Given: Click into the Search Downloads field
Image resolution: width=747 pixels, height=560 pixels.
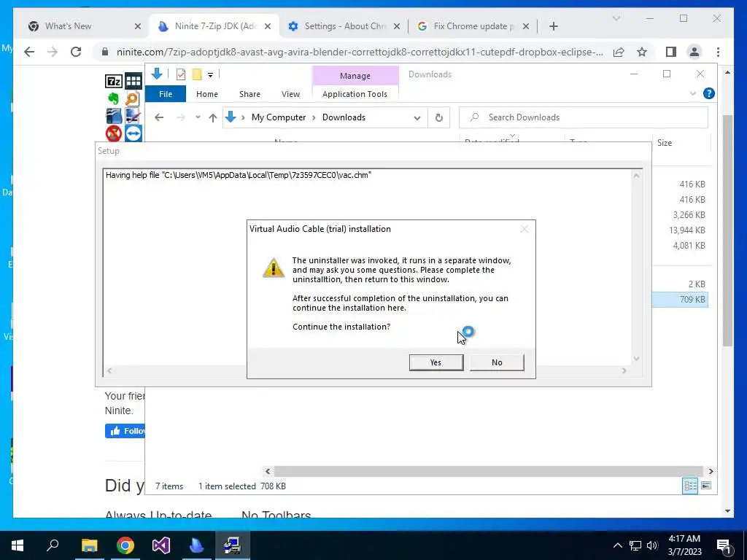Looking at the screenshot, I should (583, 117).
